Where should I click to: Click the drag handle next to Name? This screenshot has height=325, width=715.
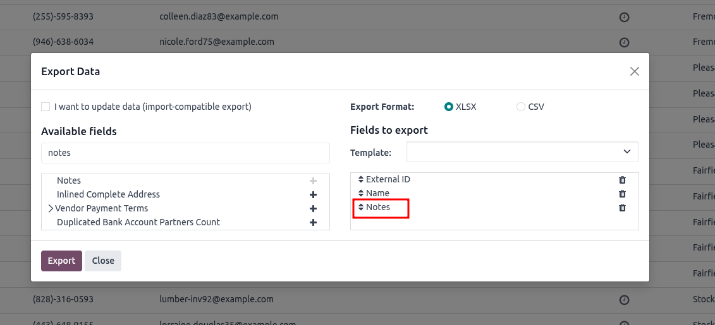[x=361, y=194]
